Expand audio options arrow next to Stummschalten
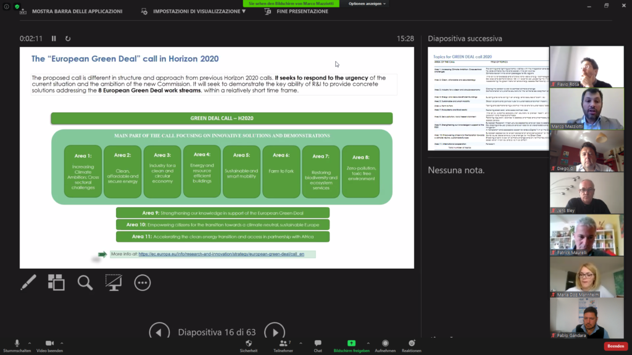The width and height of the screenshot is (632, 355). point(30,343)
